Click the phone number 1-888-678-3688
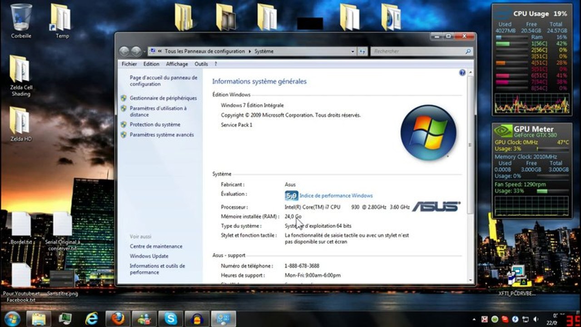 (302, 266)
